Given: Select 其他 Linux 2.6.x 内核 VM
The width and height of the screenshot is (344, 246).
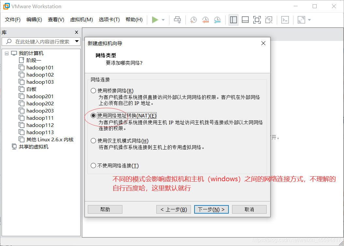Looking at the screenshot, I should (x=50, y=140).
